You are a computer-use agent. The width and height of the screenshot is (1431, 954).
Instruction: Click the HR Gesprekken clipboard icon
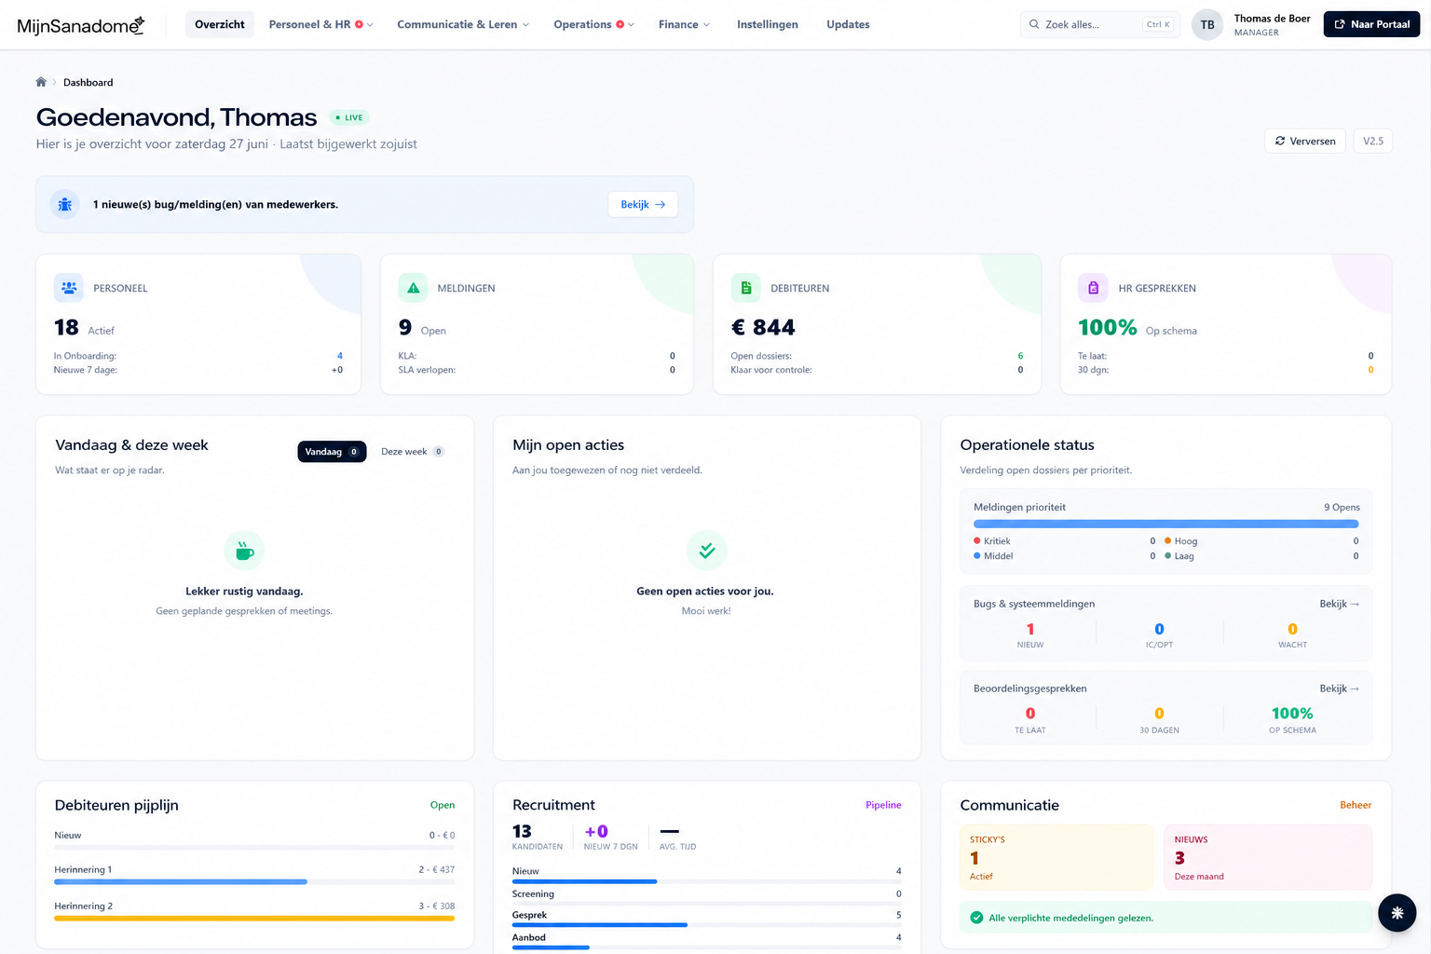(x=1093, y=288)
